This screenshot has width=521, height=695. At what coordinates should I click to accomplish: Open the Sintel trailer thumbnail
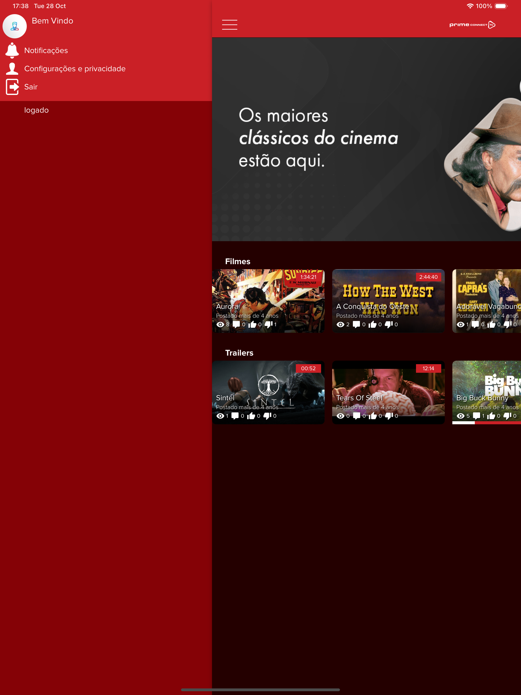(x=268, y=392)
